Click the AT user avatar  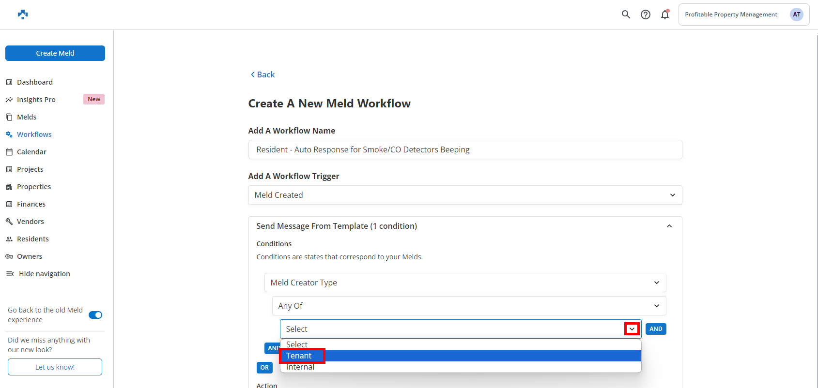click(796, 15)
